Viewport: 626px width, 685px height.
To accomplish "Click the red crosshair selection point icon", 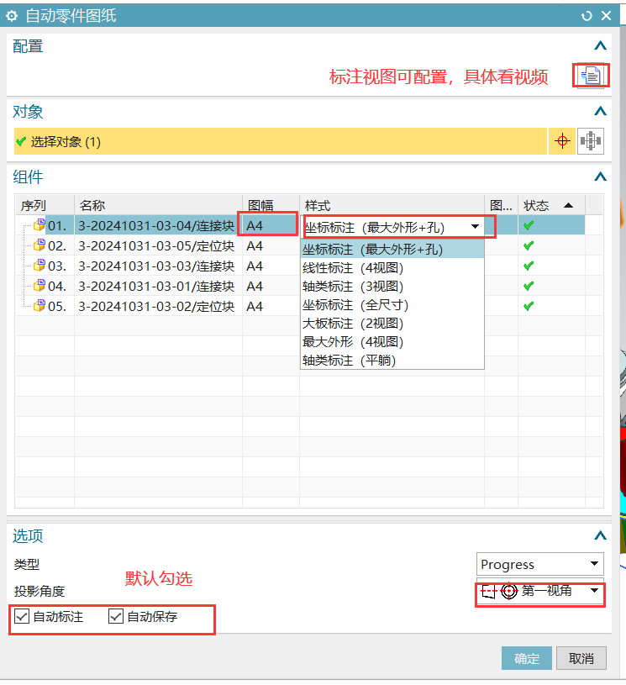I will (562, 141).
